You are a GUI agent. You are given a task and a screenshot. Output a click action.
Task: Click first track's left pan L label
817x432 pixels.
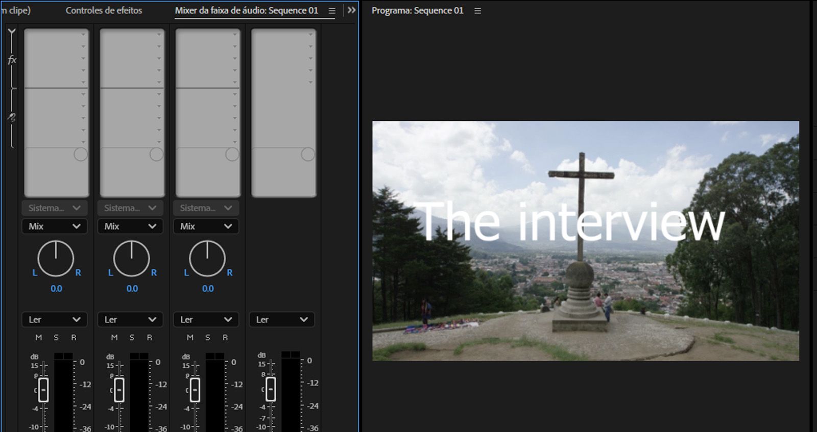(x=35, y=273)
